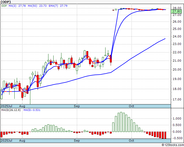
Task: Select the MA(3) 27.78 legend entry
Action: click(17, 6)
